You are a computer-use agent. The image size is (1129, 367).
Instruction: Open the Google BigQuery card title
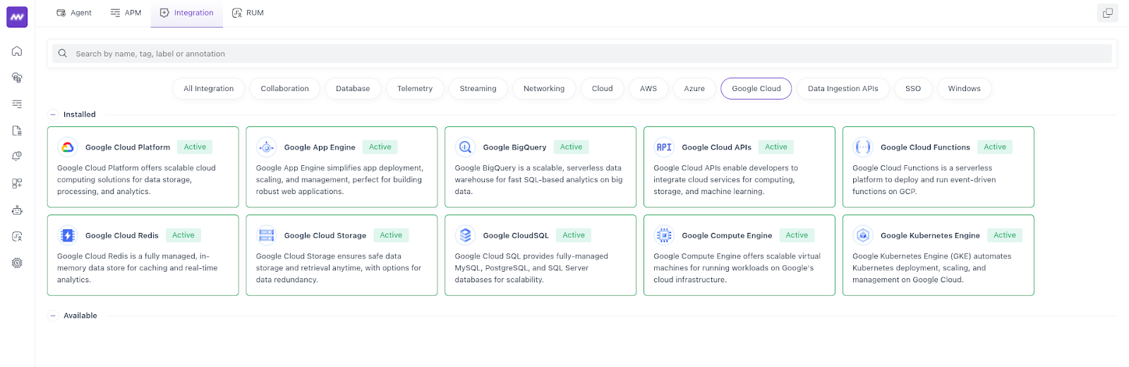(514, 148)
